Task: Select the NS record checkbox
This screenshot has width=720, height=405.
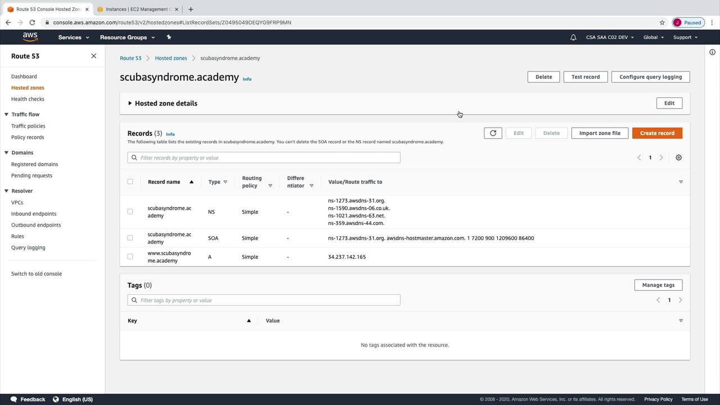Action: tap(130, 211)
